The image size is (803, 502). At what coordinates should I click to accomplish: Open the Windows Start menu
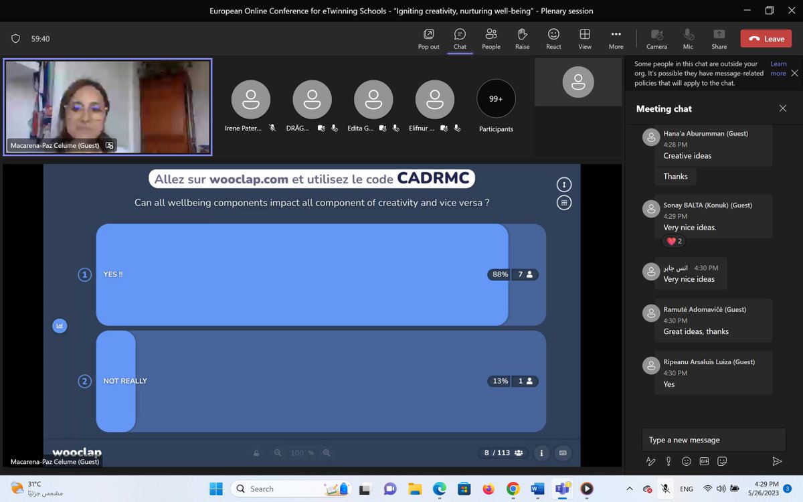tap(215, 489)
